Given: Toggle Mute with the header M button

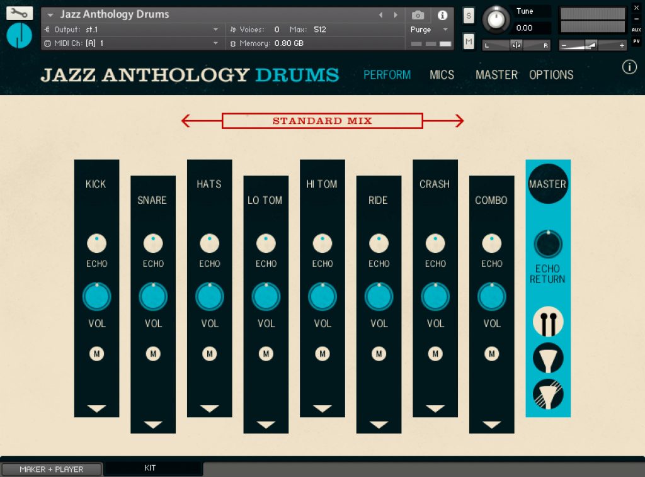Looking at the screenshot, I should pos(469,42).
